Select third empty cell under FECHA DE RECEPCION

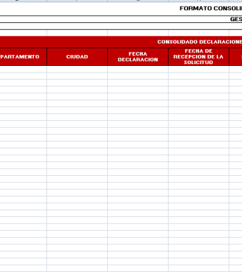[x=198, y=83]
